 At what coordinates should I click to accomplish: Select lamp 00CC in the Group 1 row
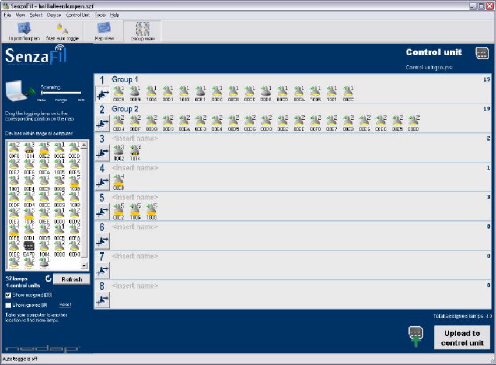[x=348, y=93]
